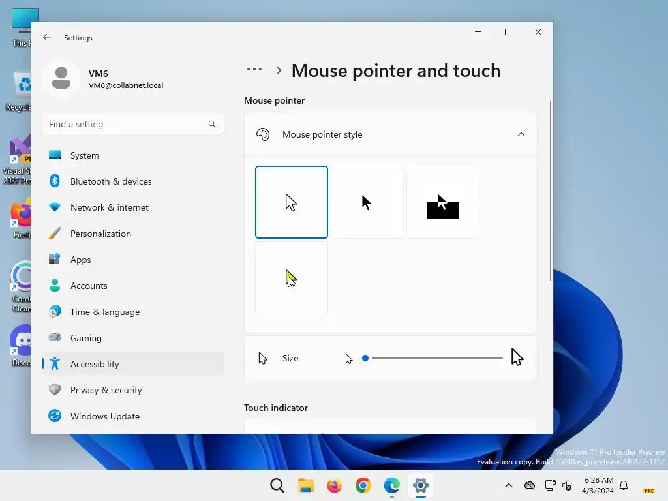Screen dimensions: 668x501
Task: Open the breadcrumb ellipsis menu
Action: (x=254, y=69)
